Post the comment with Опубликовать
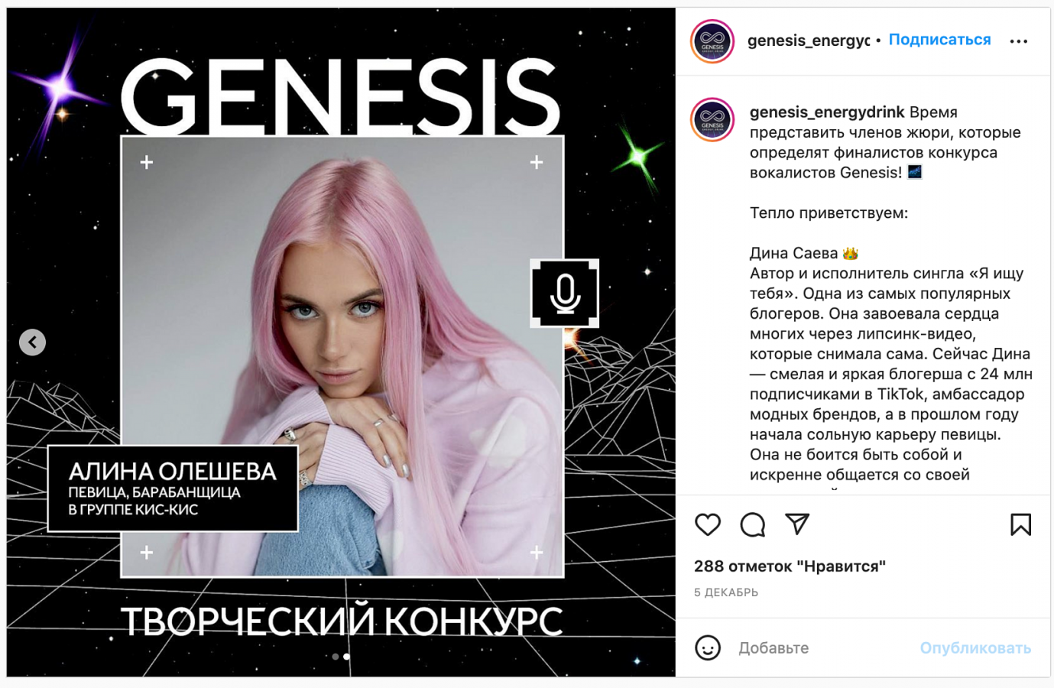This screenshot has width=1054, height=688. pos(975,647)
